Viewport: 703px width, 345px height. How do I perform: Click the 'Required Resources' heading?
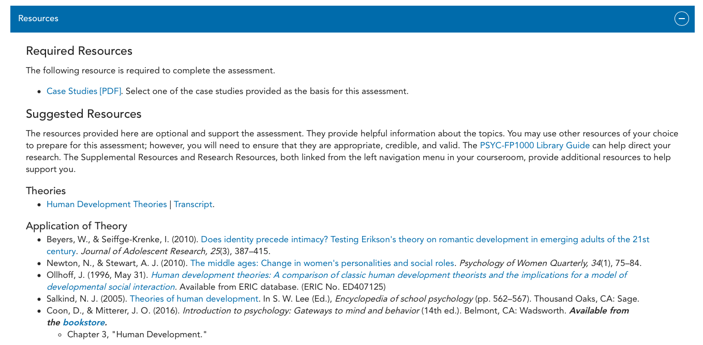[x=79, y=51]
